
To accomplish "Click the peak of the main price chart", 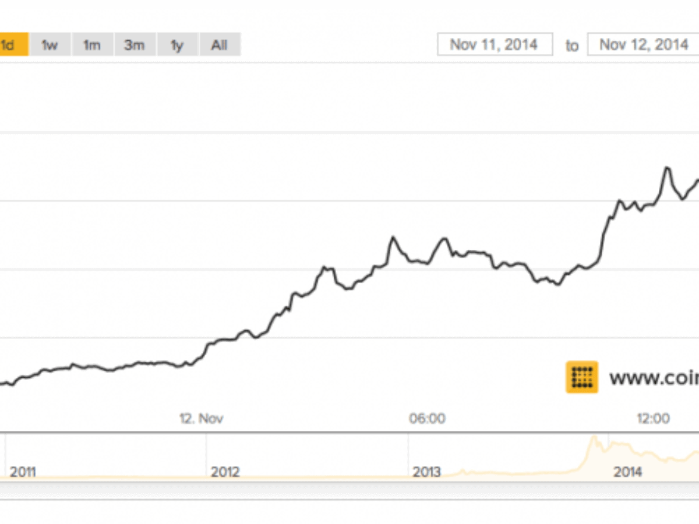I will coord(668,166).
